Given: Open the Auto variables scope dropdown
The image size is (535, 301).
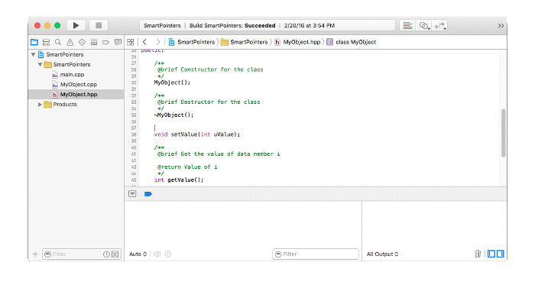Looking at the screenshot, I should 138,254.
